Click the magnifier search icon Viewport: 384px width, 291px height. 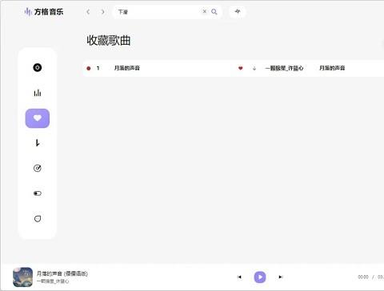point(214,12)
